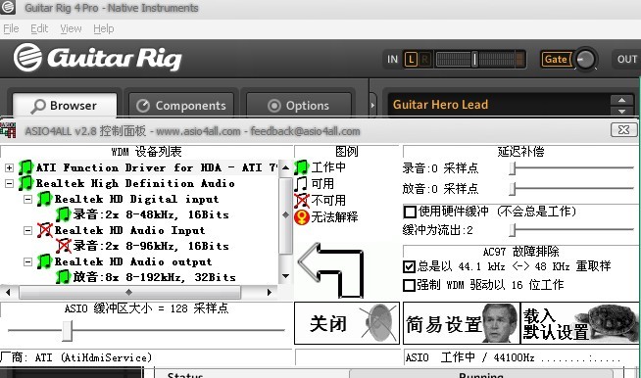The image size is (641, 378).
Task: Click the large left-pointing arrow graphic
Action: point(330,269)
